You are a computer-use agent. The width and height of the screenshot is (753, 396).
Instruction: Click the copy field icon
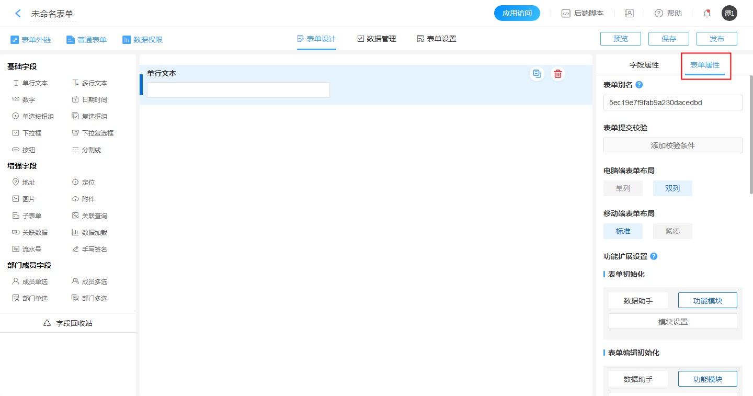click(x=537, y=74)
